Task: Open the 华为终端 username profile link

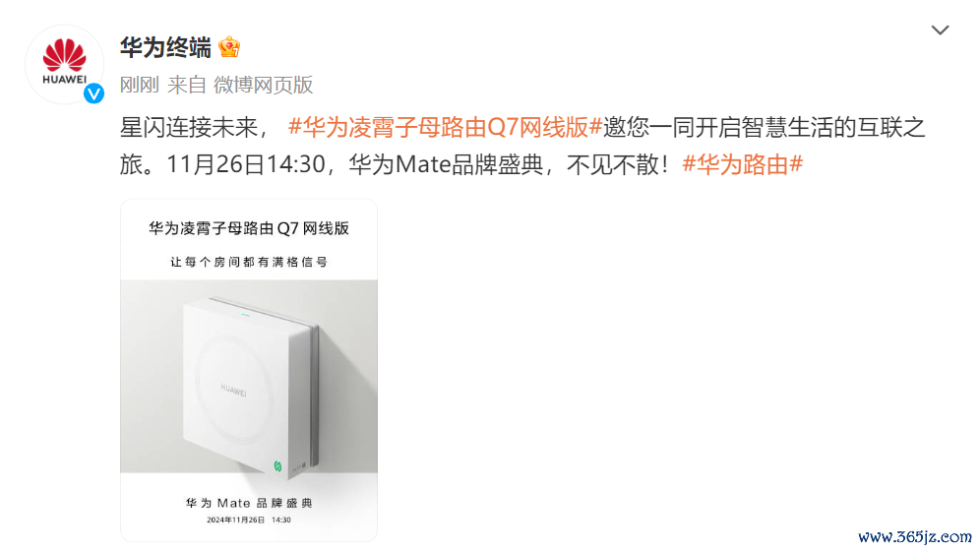Action: (165, 47)
